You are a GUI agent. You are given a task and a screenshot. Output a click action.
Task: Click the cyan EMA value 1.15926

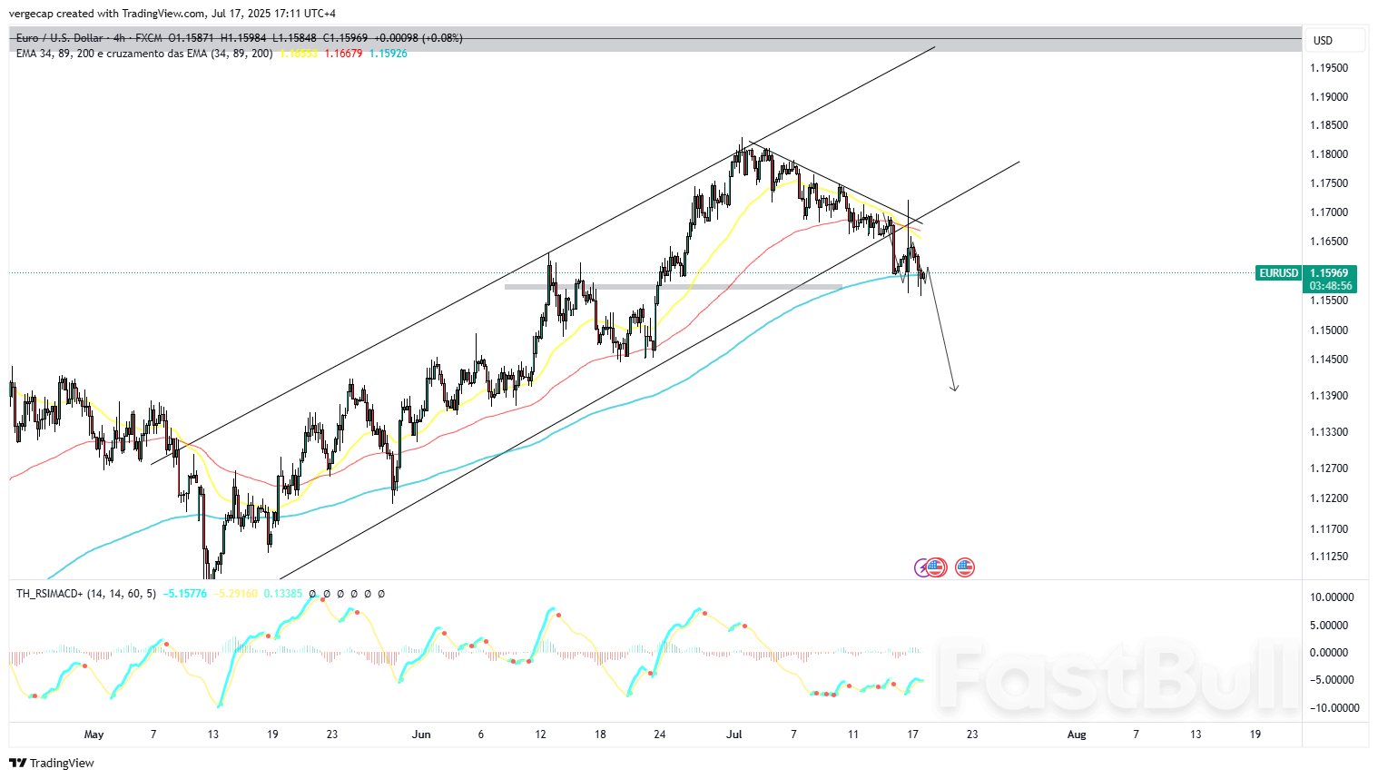click(x=387, y=53)
